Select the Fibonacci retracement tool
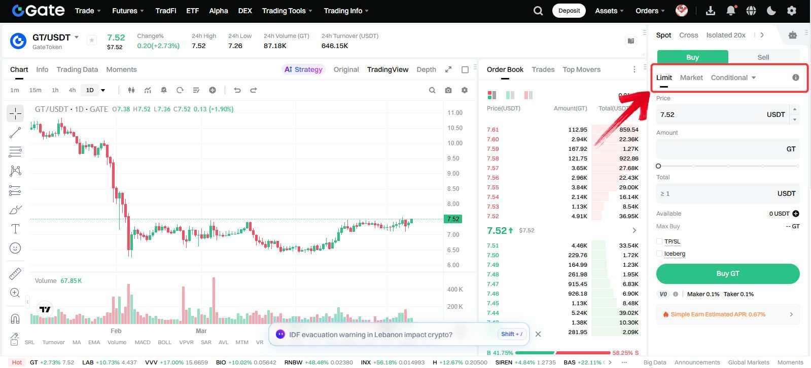The width and height of the screenshot is (811, 368). tap(15, 152)
